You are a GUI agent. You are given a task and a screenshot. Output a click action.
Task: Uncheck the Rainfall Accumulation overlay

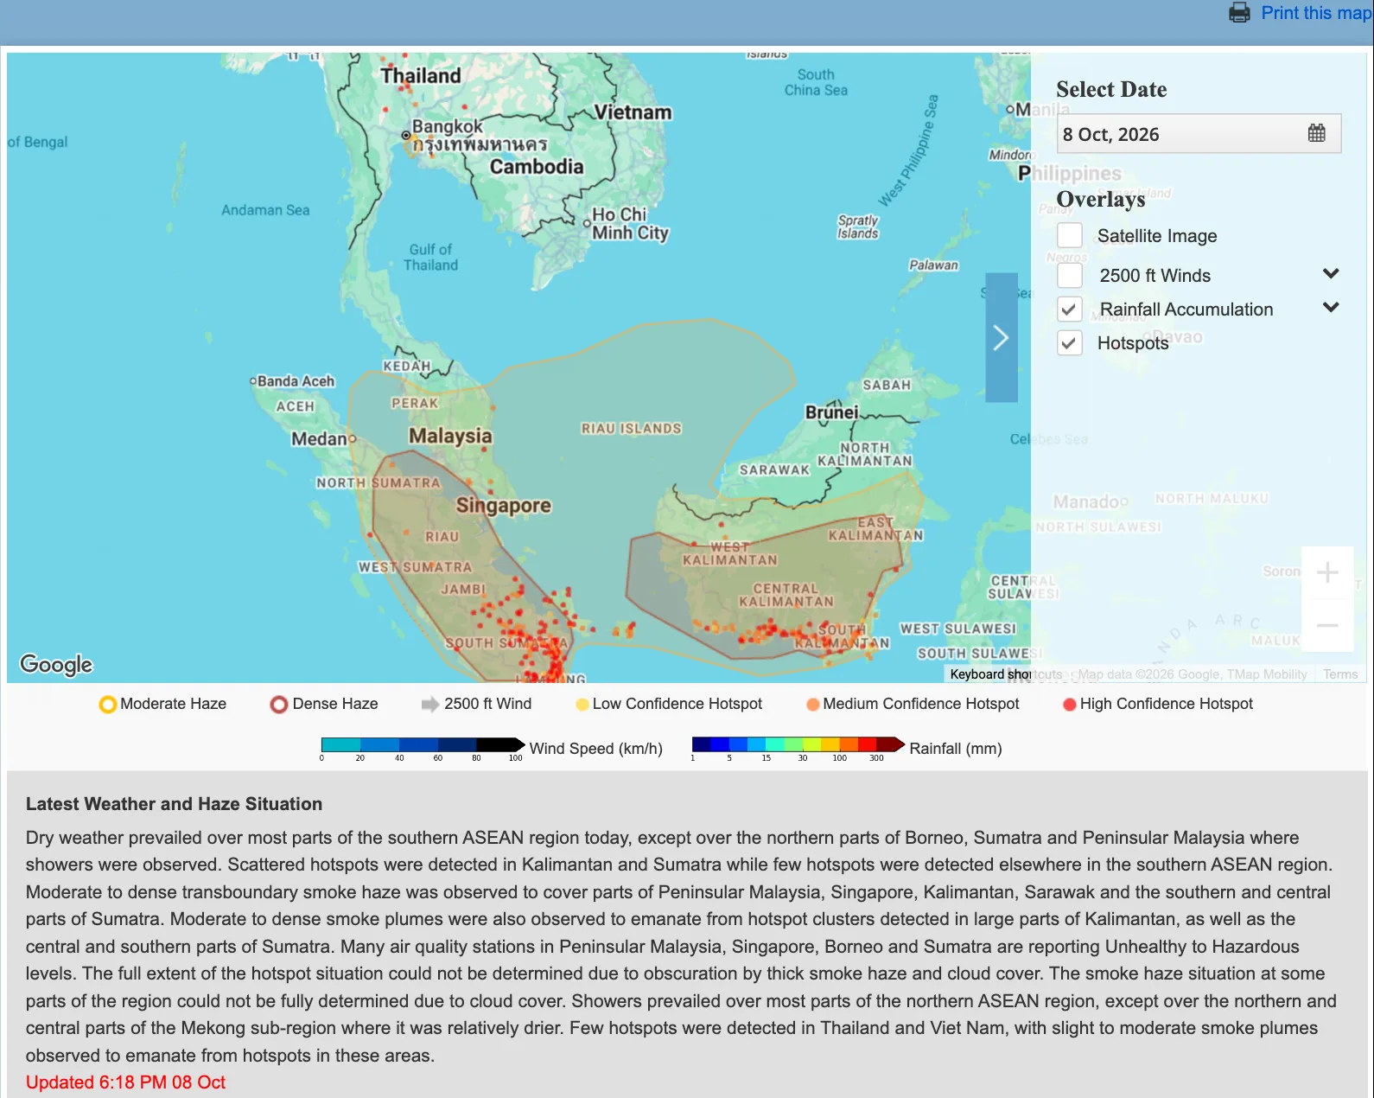1070,310
